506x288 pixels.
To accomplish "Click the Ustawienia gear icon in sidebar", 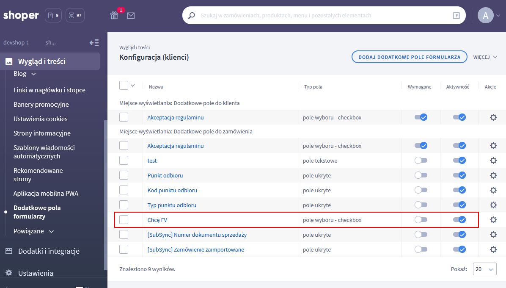I will tap(9, 273).
